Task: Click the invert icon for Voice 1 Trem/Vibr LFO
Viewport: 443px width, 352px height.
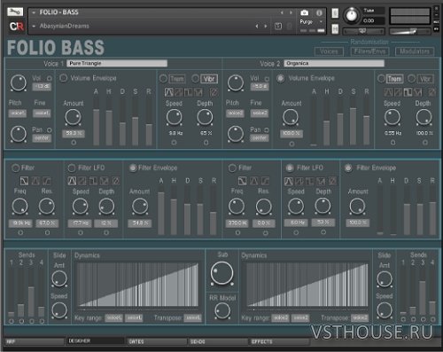Action: [x=214, y=92]
